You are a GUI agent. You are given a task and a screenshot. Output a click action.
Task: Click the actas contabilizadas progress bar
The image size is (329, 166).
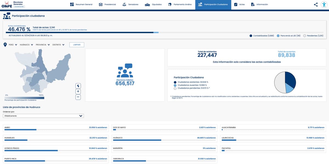point(82,32)
